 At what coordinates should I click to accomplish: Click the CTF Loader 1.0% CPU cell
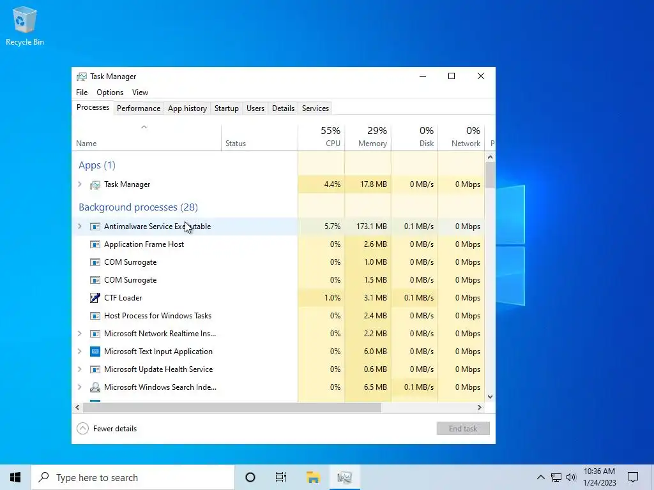(321, 298)
